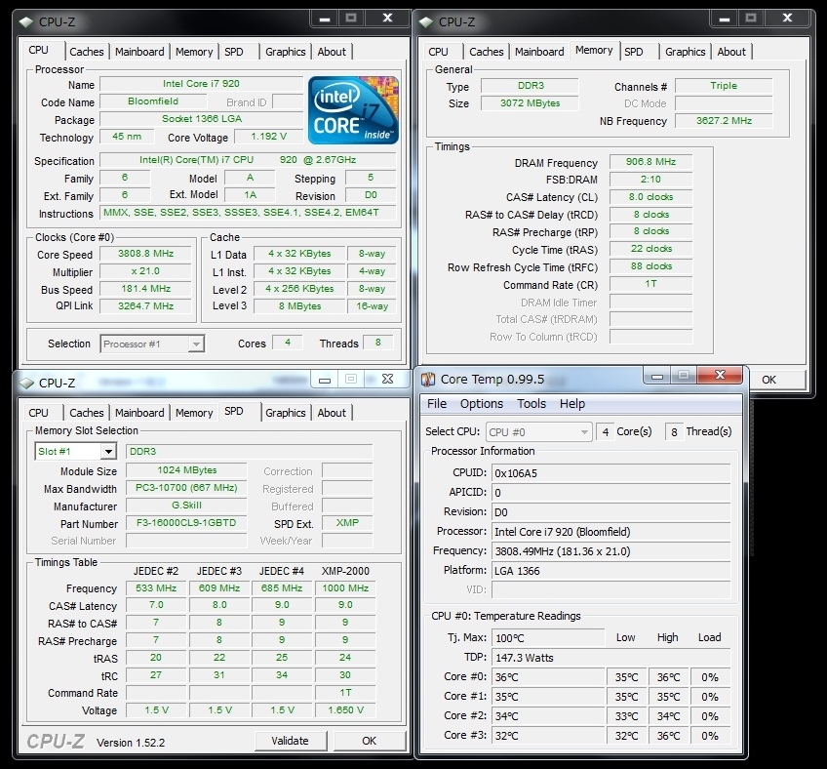The image size is (827, 769).
Task: Click the Frequency field '3808.49MHz (181.36 x 21.0)'
Action: click(610, 551)
